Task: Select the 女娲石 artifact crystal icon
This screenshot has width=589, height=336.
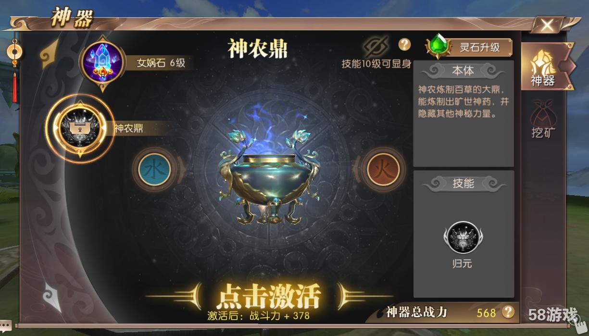Action: [102, 62]
